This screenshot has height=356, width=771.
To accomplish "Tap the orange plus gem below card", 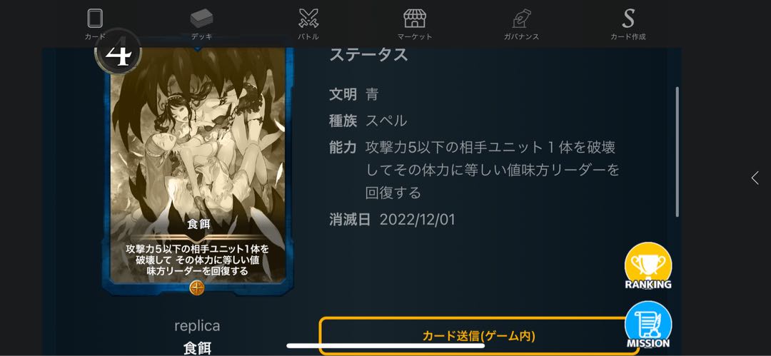I will pos(196,288).
